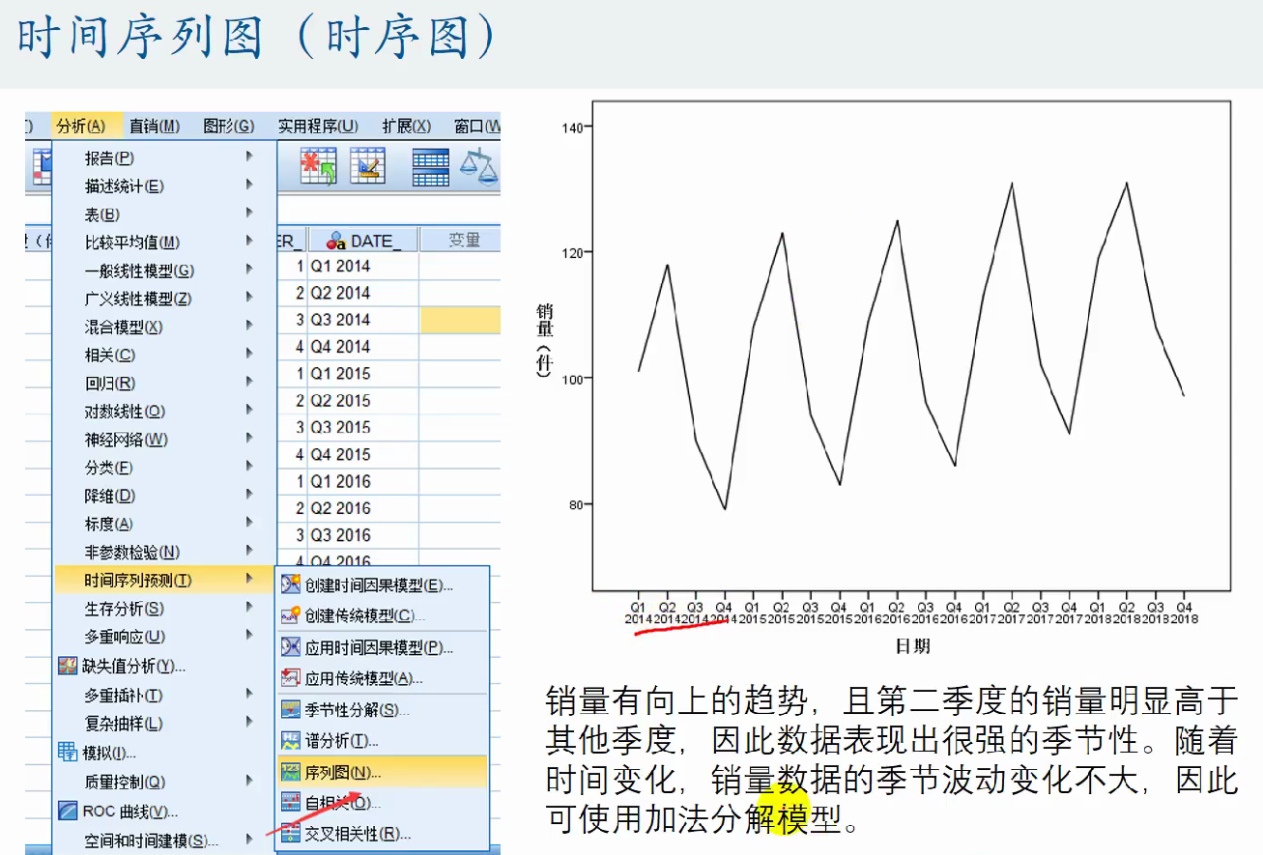The image size is (1263, 855).
Task: Expand the 广义线性模型(Z) submenu arrow
Action: (250, 298)
